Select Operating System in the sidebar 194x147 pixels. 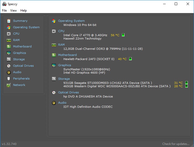26,27
